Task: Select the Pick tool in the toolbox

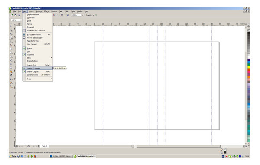Action: (x=11, y=26)
